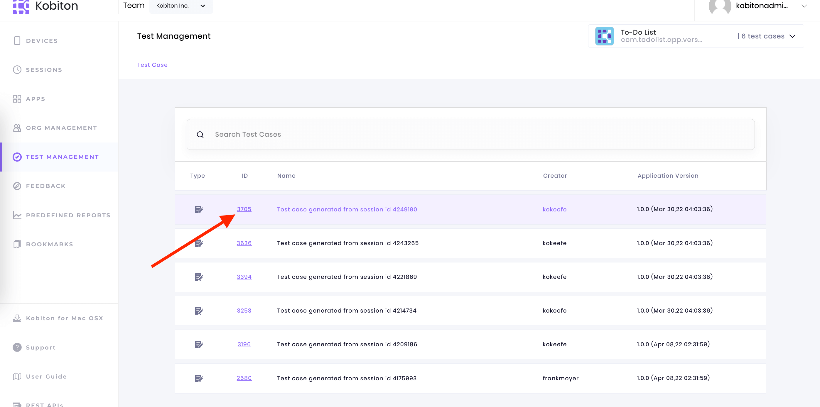Open the Sessions clock icon
Viewport: 820px width, 407px height.
(x=17, y=69)
